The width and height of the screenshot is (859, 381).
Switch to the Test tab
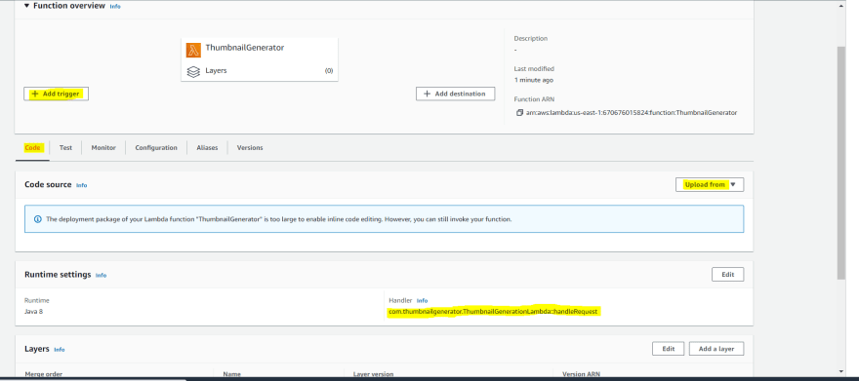tap(65, 147)
